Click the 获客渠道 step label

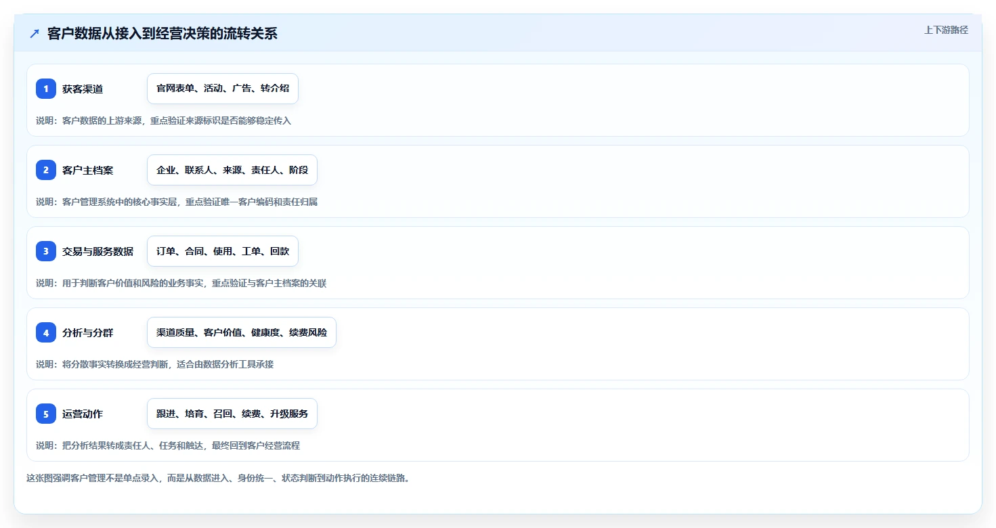(83, 89)
